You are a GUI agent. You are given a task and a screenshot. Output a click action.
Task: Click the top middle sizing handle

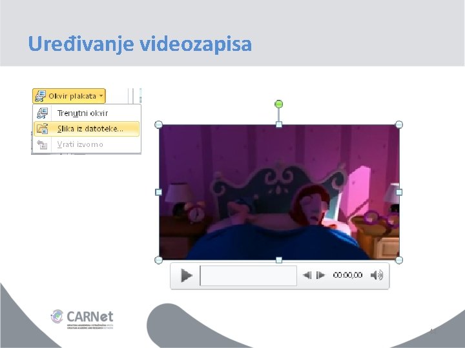(279, 124)
